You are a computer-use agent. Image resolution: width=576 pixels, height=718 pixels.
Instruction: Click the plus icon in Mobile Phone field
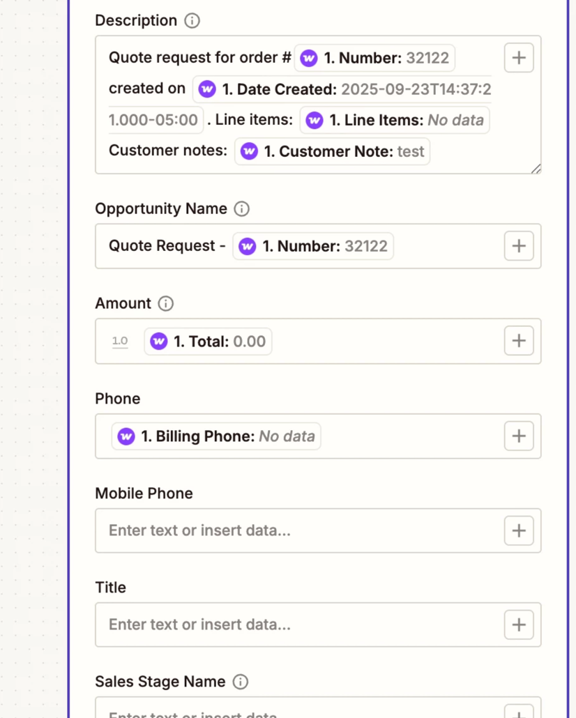[518, 530]
